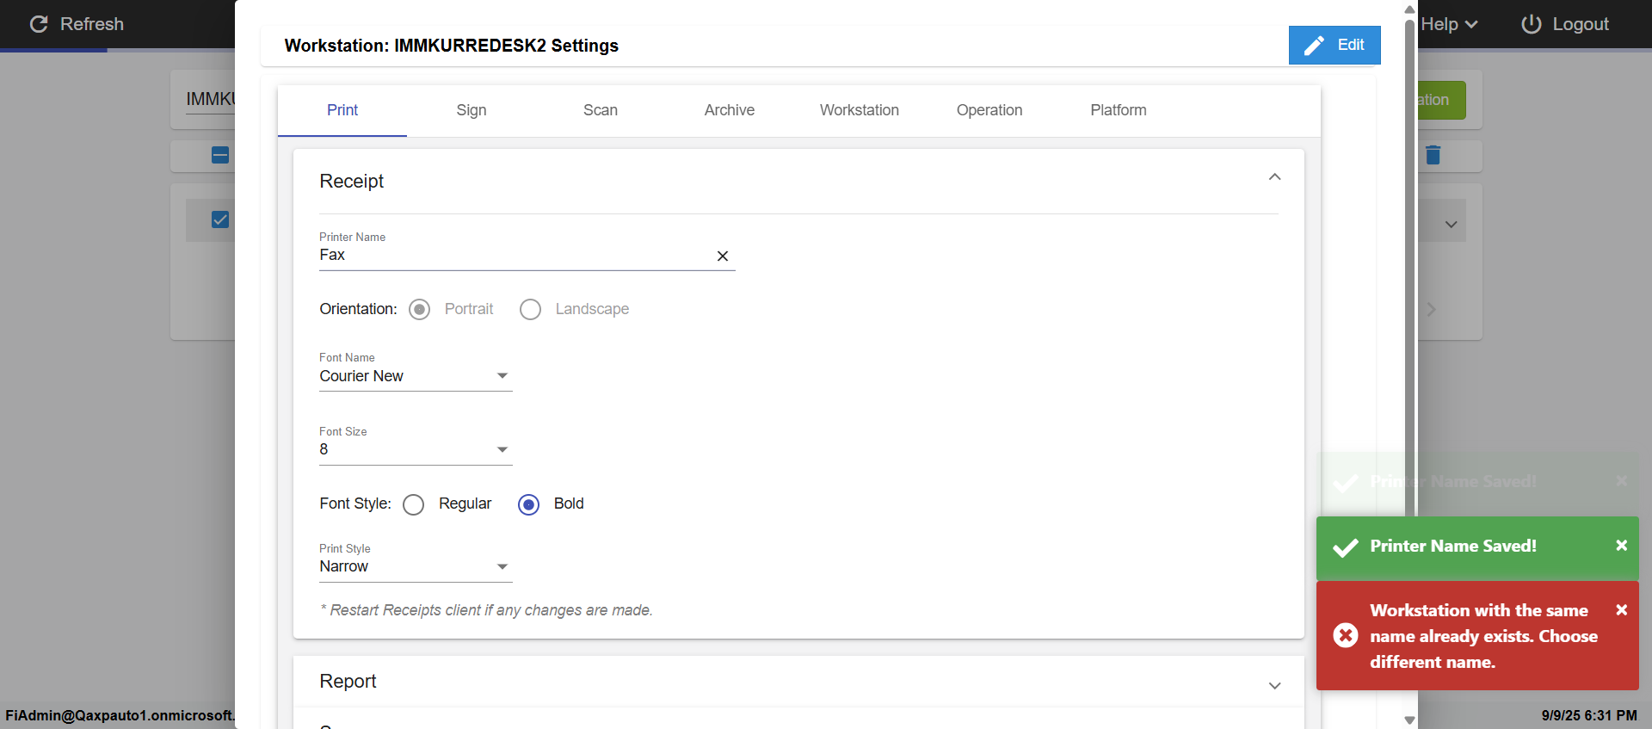The height and width of the screenshot is (729, 1652).
Task: Click the Refresh icon in top bar
Action: [39, 24]
